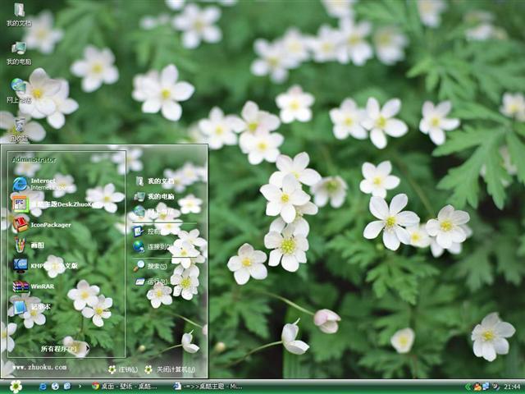Switch to the 桌酷主题 taskbar window
This screenshot has width=525, height=394.
click(208, 387)
